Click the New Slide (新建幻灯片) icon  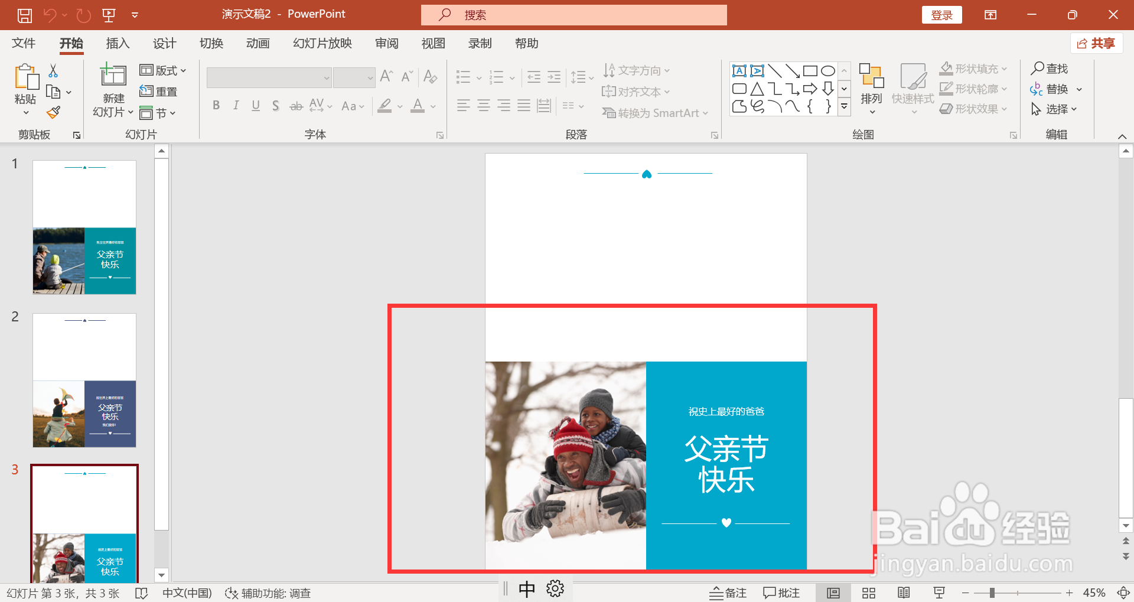click(113, 76)
